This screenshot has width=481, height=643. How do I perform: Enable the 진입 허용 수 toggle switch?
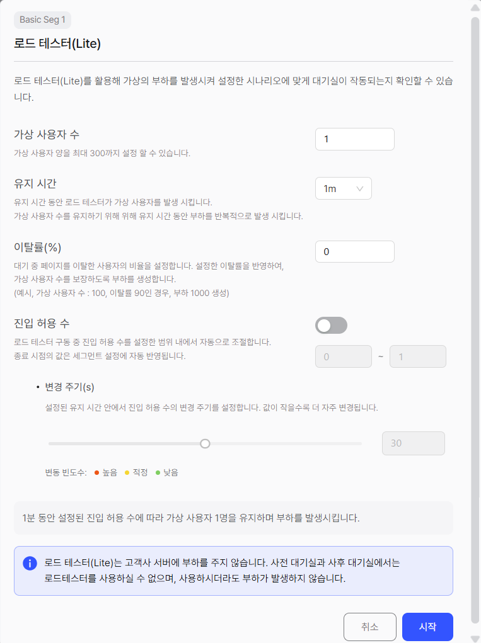tap(331, 325)
